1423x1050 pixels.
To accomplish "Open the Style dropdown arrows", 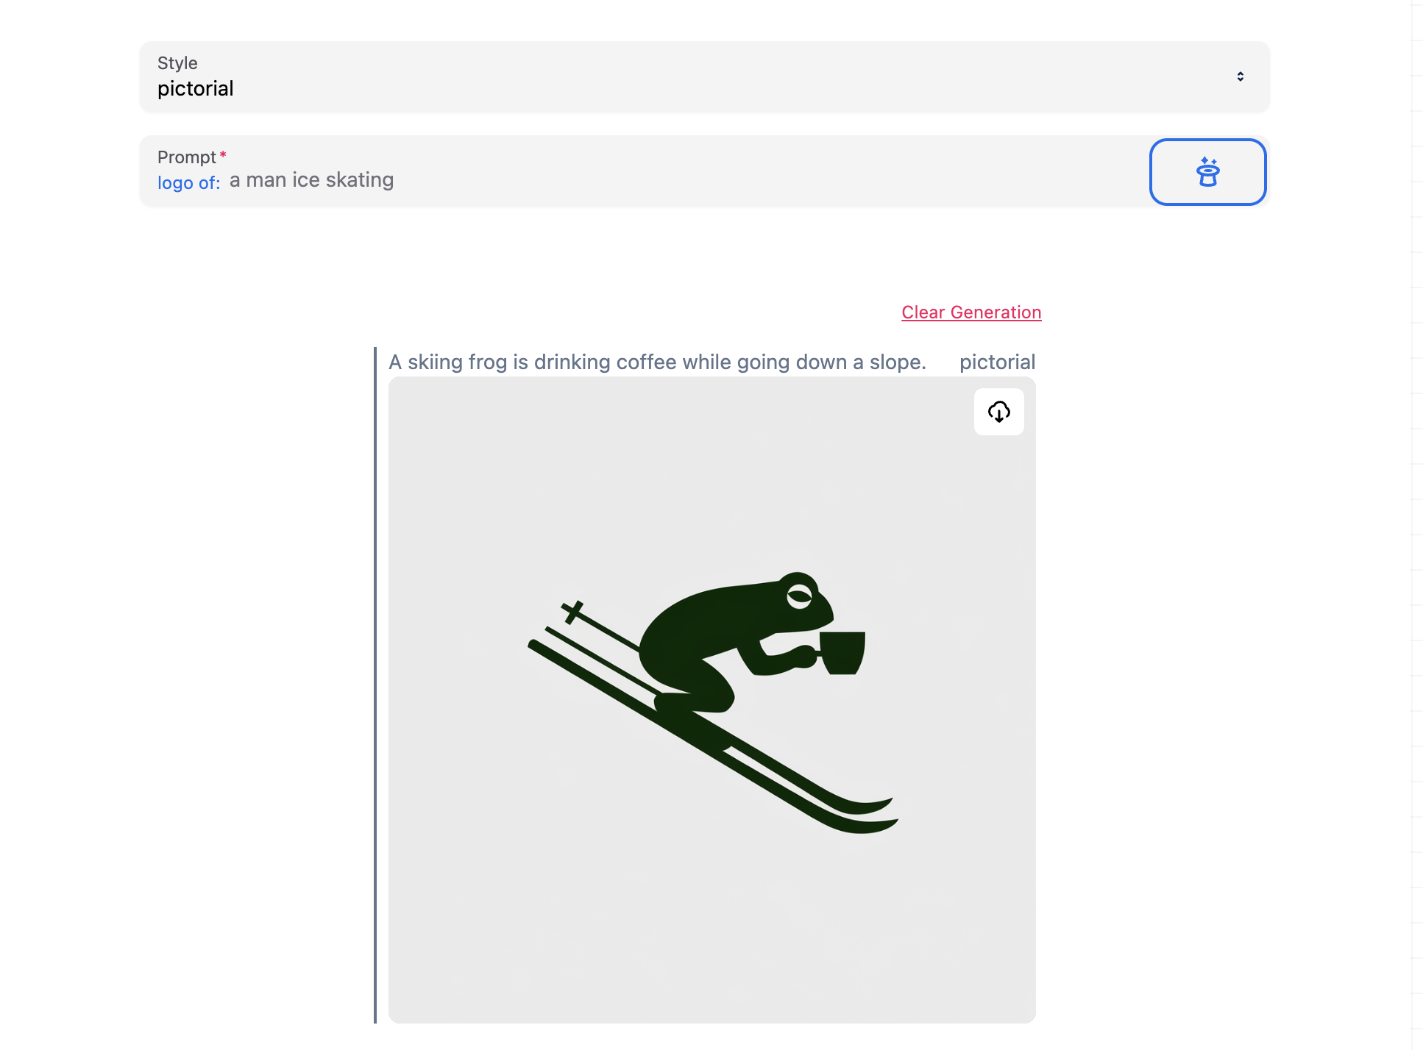I will 1240,76.
